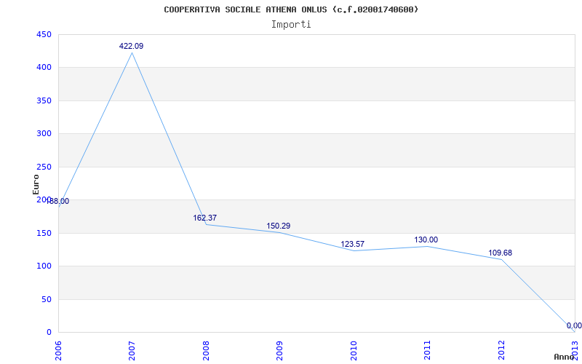This screenshot has height=364, width=582.
Task: Click the 150 y-axis tick label
Action: [x=44, y=233]
